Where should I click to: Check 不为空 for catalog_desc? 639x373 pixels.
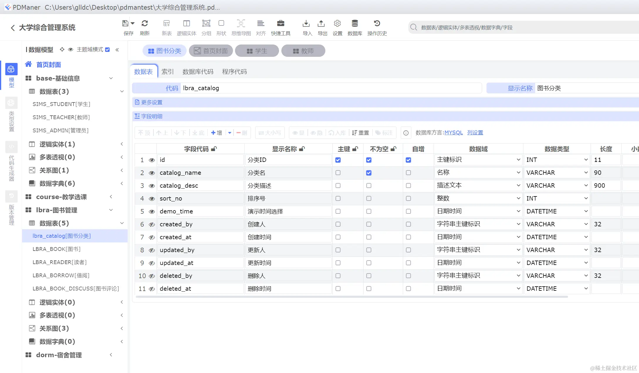coord(369,186)
